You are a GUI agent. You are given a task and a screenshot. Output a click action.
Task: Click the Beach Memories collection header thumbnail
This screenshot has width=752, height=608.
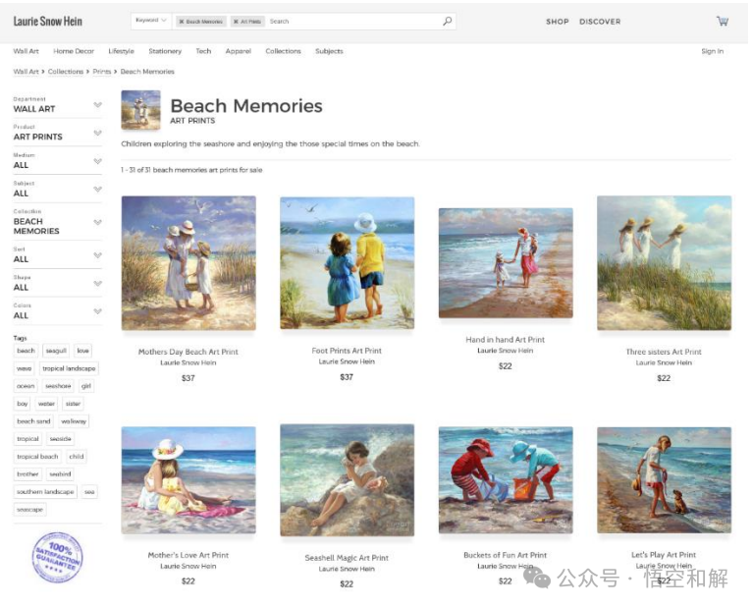click(140, 110)
